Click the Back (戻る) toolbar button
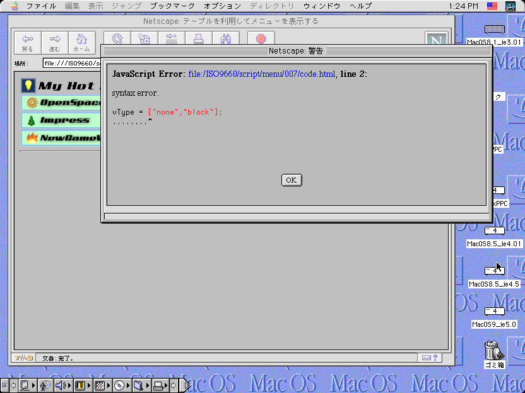 [x=28, y=43]
